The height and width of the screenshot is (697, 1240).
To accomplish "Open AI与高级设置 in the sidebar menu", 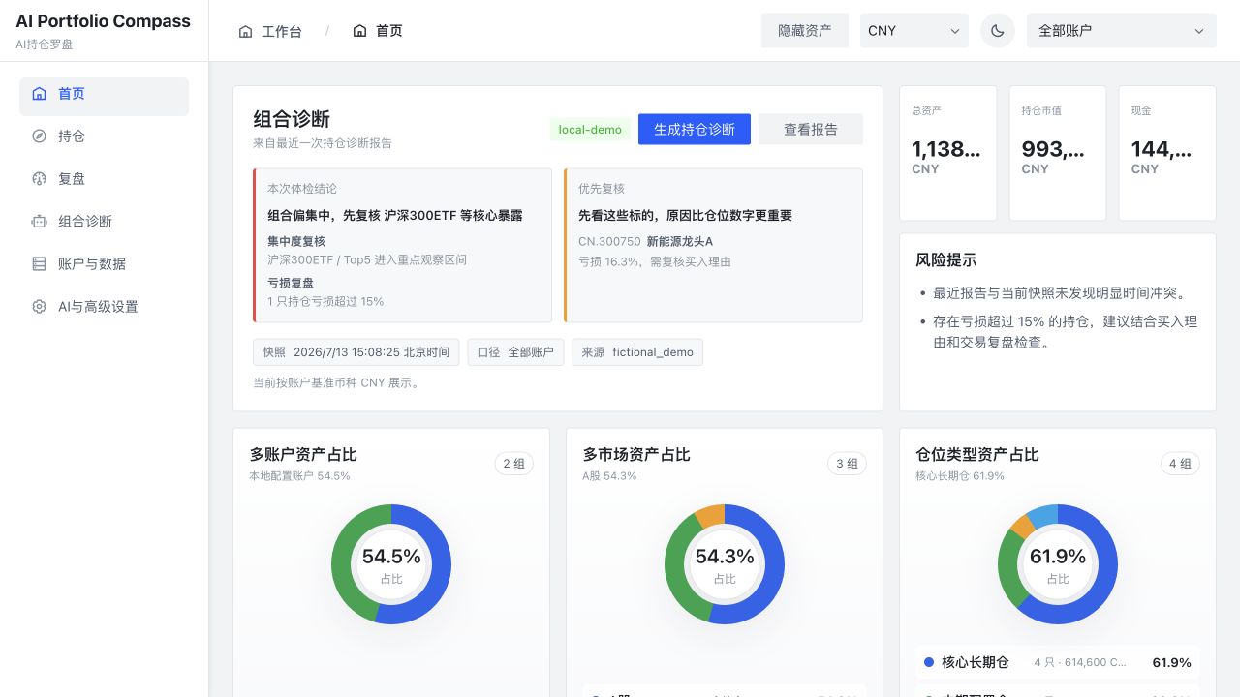I will coord(105,307).
